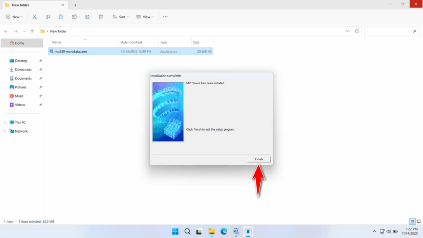Open the View options dropdown
Screen dimensions: 423x238
tap(145, 17)
